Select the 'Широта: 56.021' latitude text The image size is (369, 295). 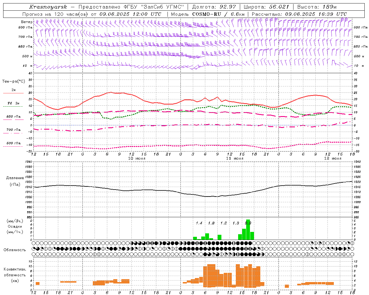[266, 7]
